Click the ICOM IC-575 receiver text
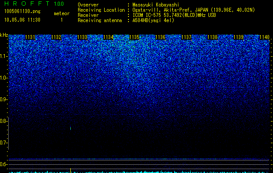 click(x=174, y=15)
